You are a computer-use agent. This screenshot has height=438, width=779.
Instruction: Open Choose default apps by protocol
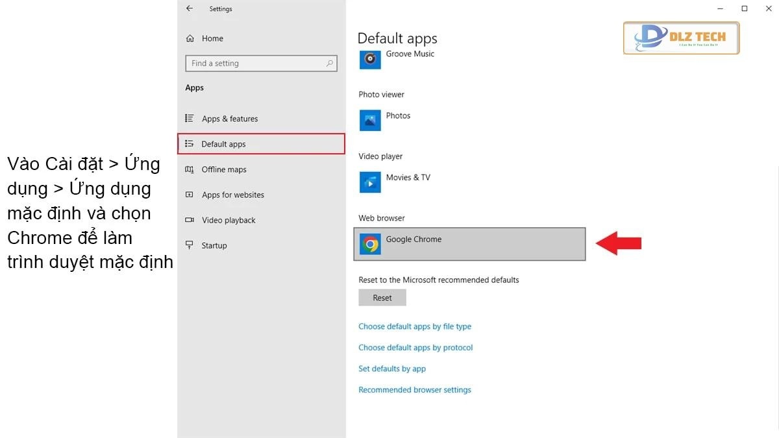(415, 348)
